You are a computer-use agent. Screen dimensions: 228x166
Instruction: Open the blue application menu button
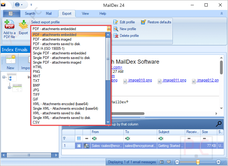[x=12, y=14]
